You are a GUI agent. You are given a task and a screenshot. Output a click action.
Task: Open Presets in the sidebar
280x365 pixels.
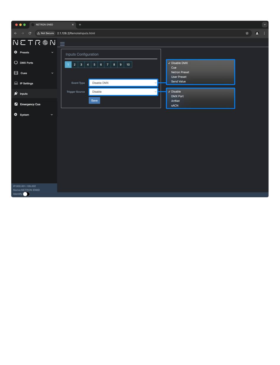(24, 52)
